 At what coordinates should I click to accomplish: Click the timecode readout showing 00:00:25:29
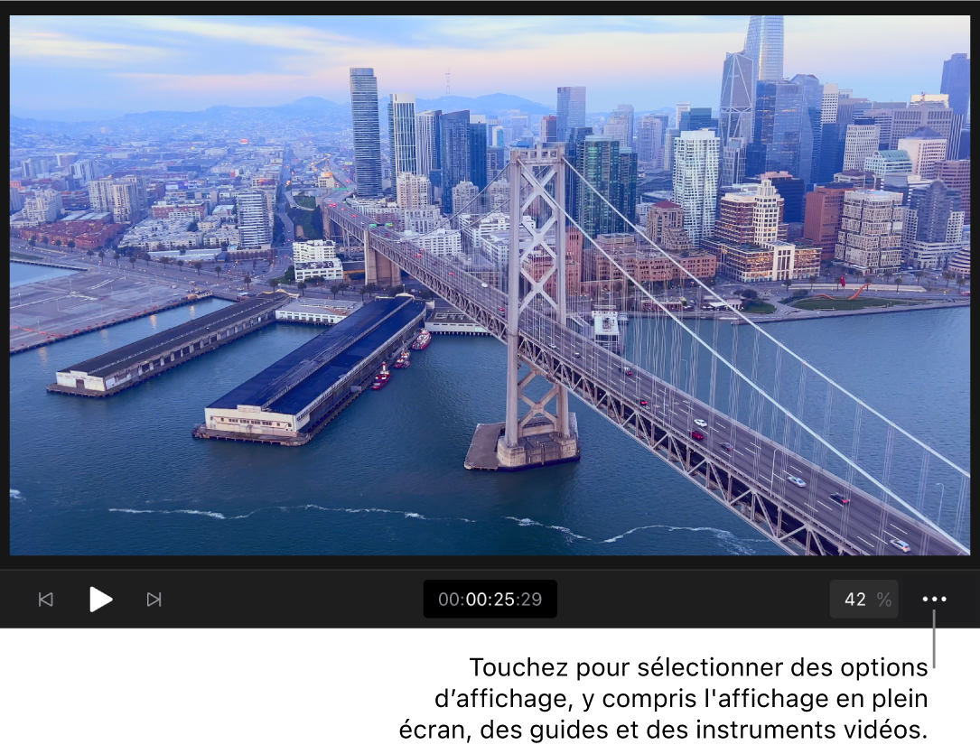[490, 599]
